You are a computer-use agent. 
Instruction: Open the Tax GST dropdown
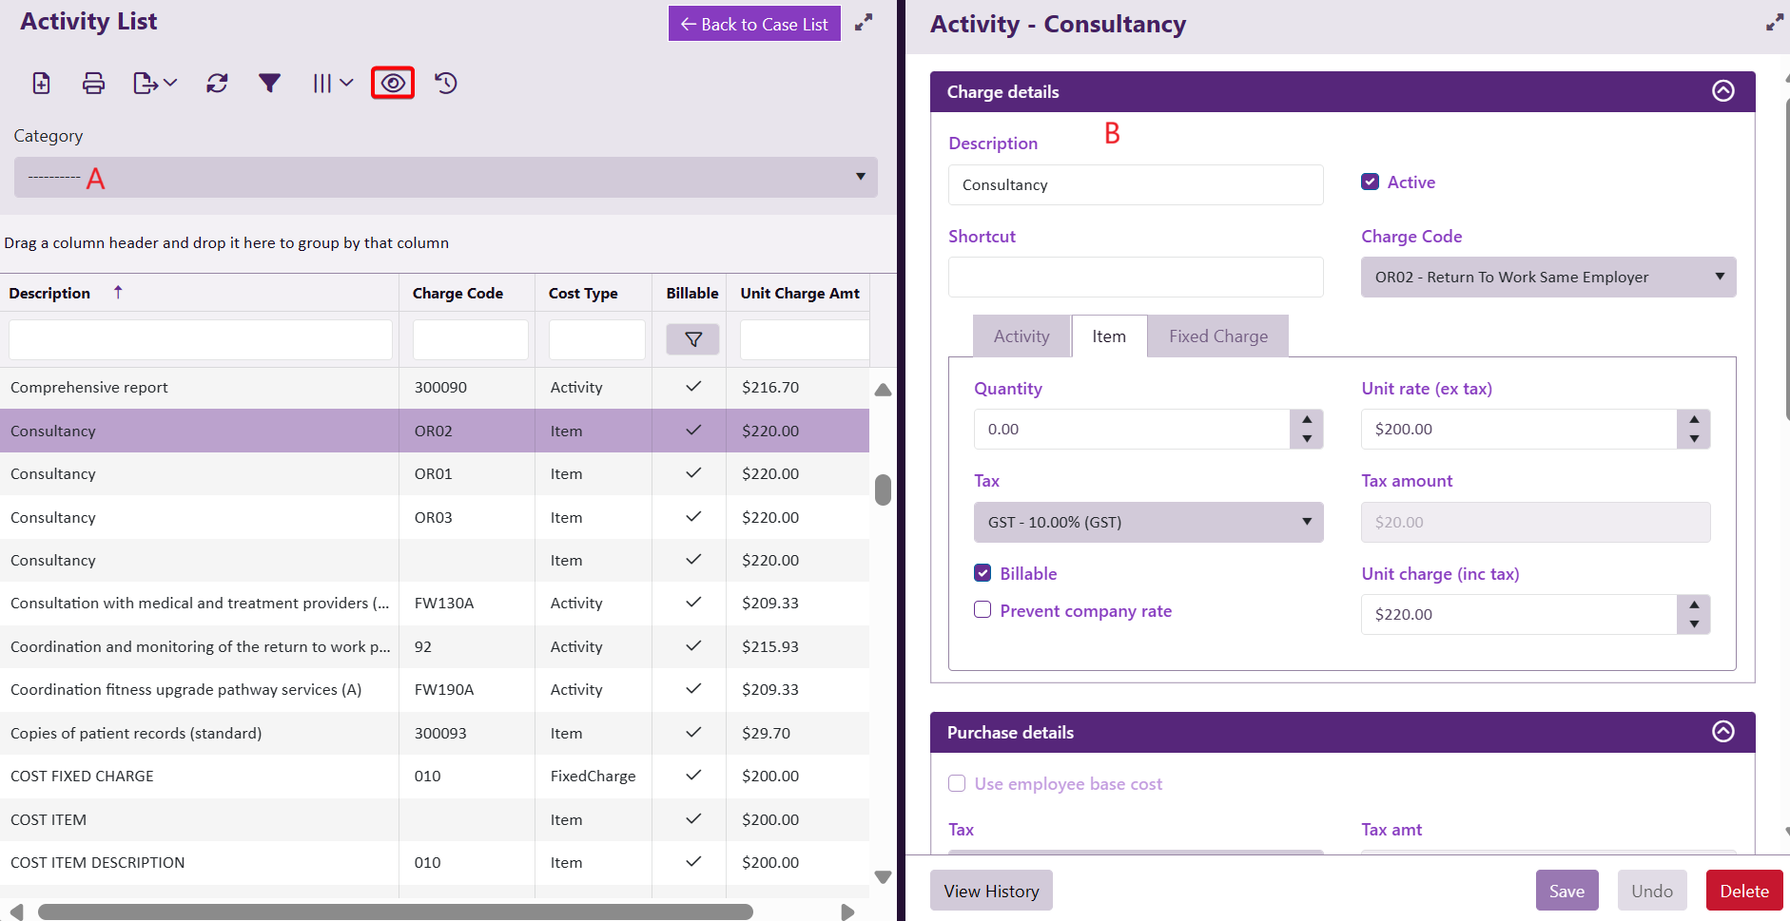point(1148,523)
